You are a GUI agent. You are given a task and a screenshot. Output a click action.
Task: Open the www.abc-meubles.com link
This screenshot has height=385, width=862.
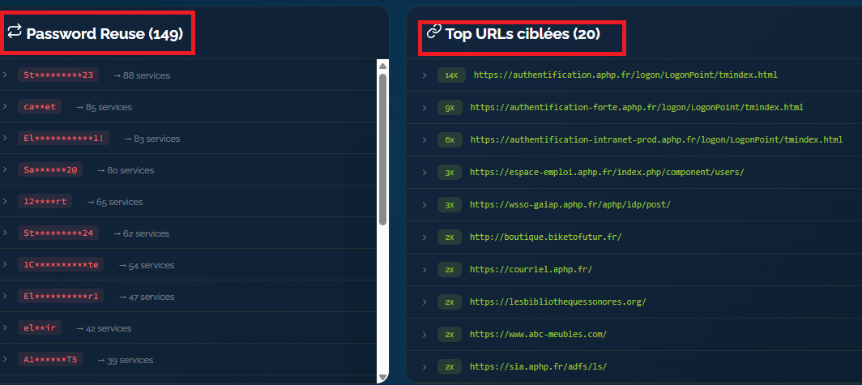(x=538, y=335)
